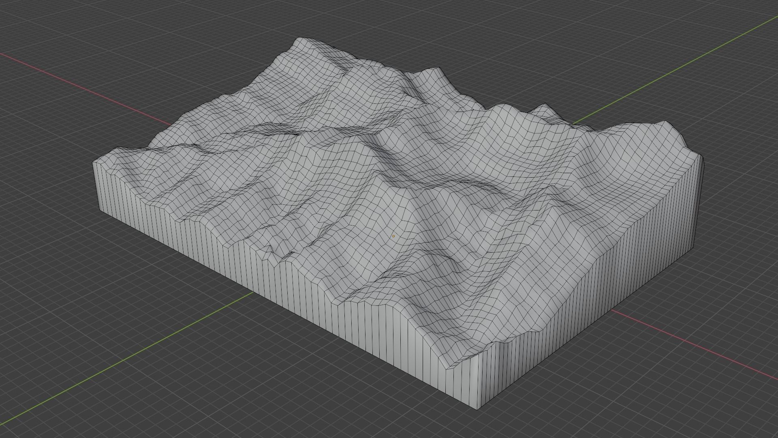
Task: Click the orange object origin dot
Action: [x=393, y=236]
